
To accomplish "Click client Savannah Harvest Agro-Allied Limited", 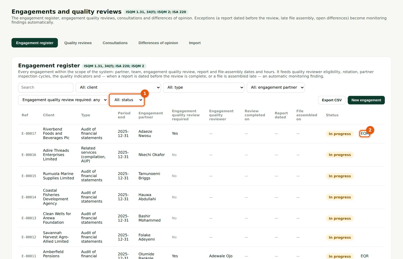I will [56, 237].
